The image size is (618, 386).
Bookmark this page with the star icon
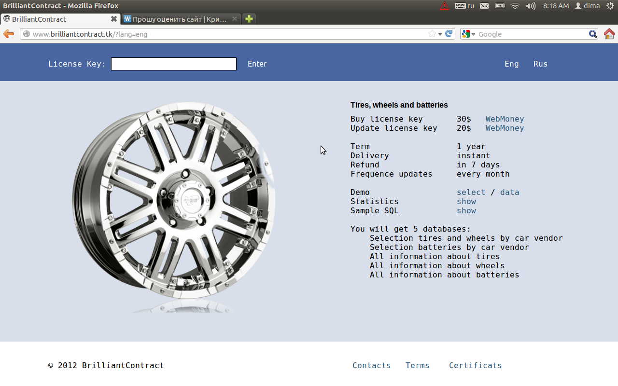[432, 34]
